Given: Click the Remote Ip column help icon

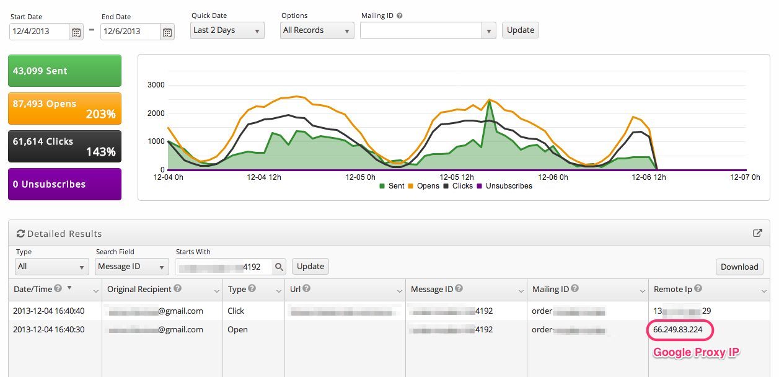Looking at the screenshot, I should pyautogui.click(x=698, y=288).
